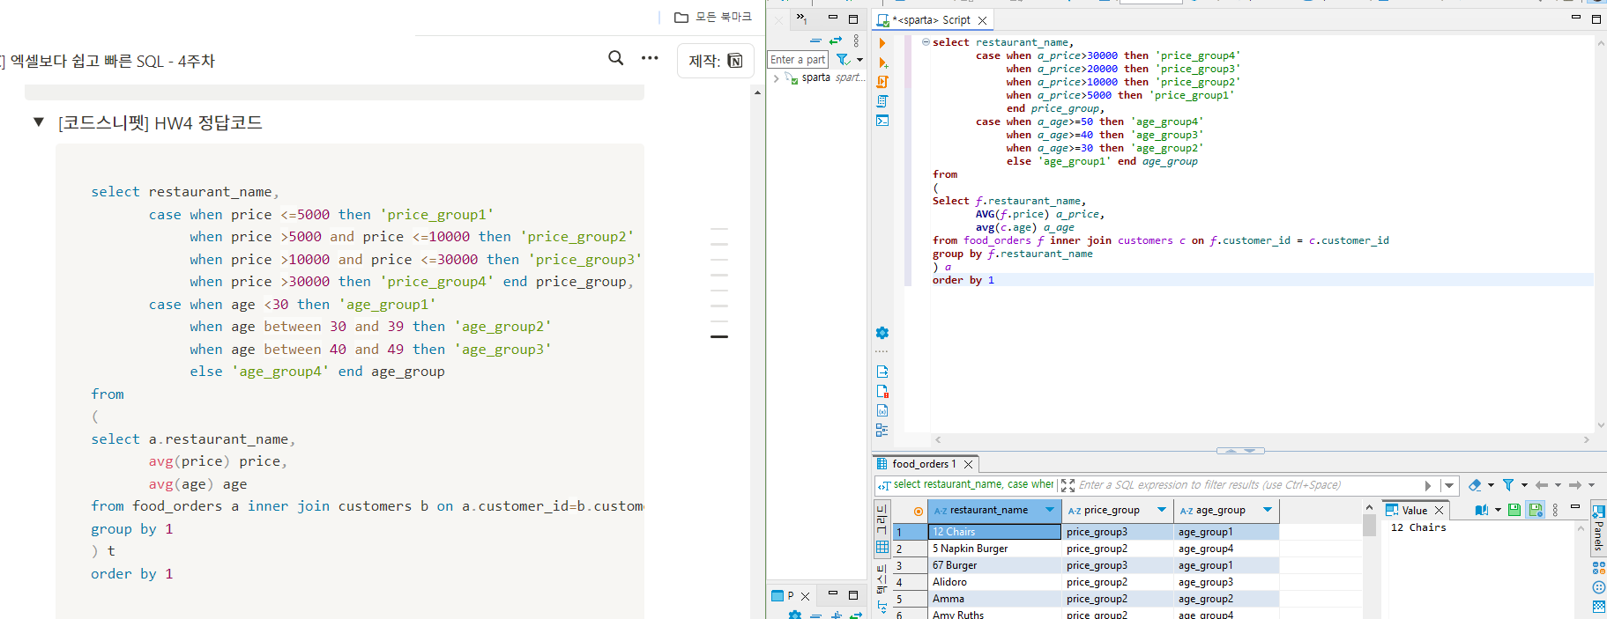The image size is (1607, 619).
Task: Click the Execute SQL script icon
Action: (882, 82)
